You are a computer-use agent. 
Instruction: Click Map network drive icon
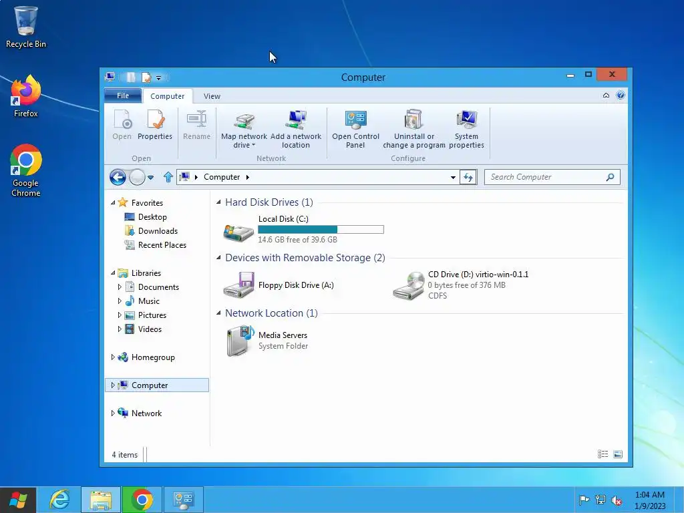pos(244,120)
